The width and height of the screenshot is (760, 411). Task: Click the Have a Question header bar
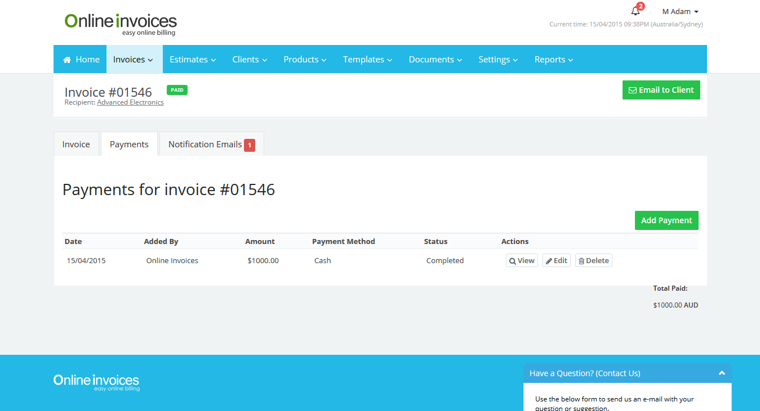620,373
